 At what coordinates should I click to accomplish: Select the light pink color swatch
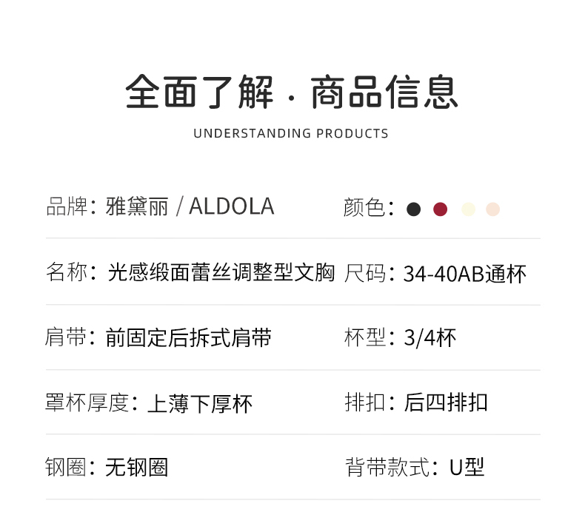click(x=493, y=209)
